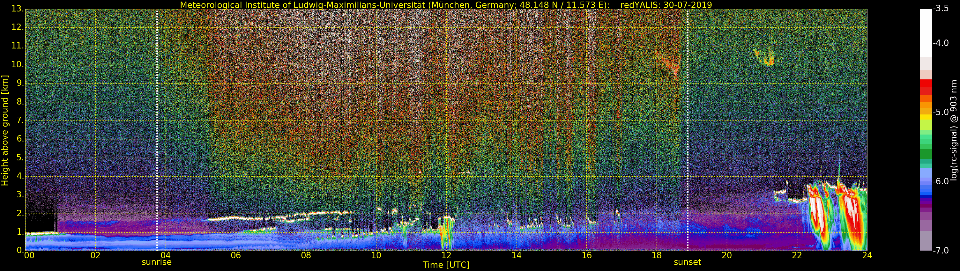Click the '14' time tick label
This screenshot has width=960, height=271.
coord(516,255)
